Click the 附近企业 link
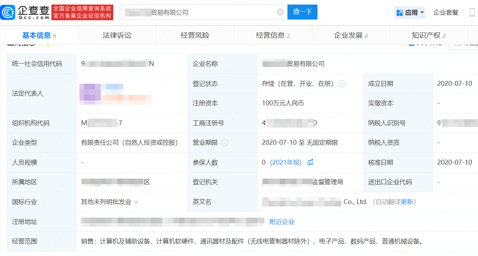Viewport: 478px width, 256px height. pyautogui.click(x=282, y=222)
